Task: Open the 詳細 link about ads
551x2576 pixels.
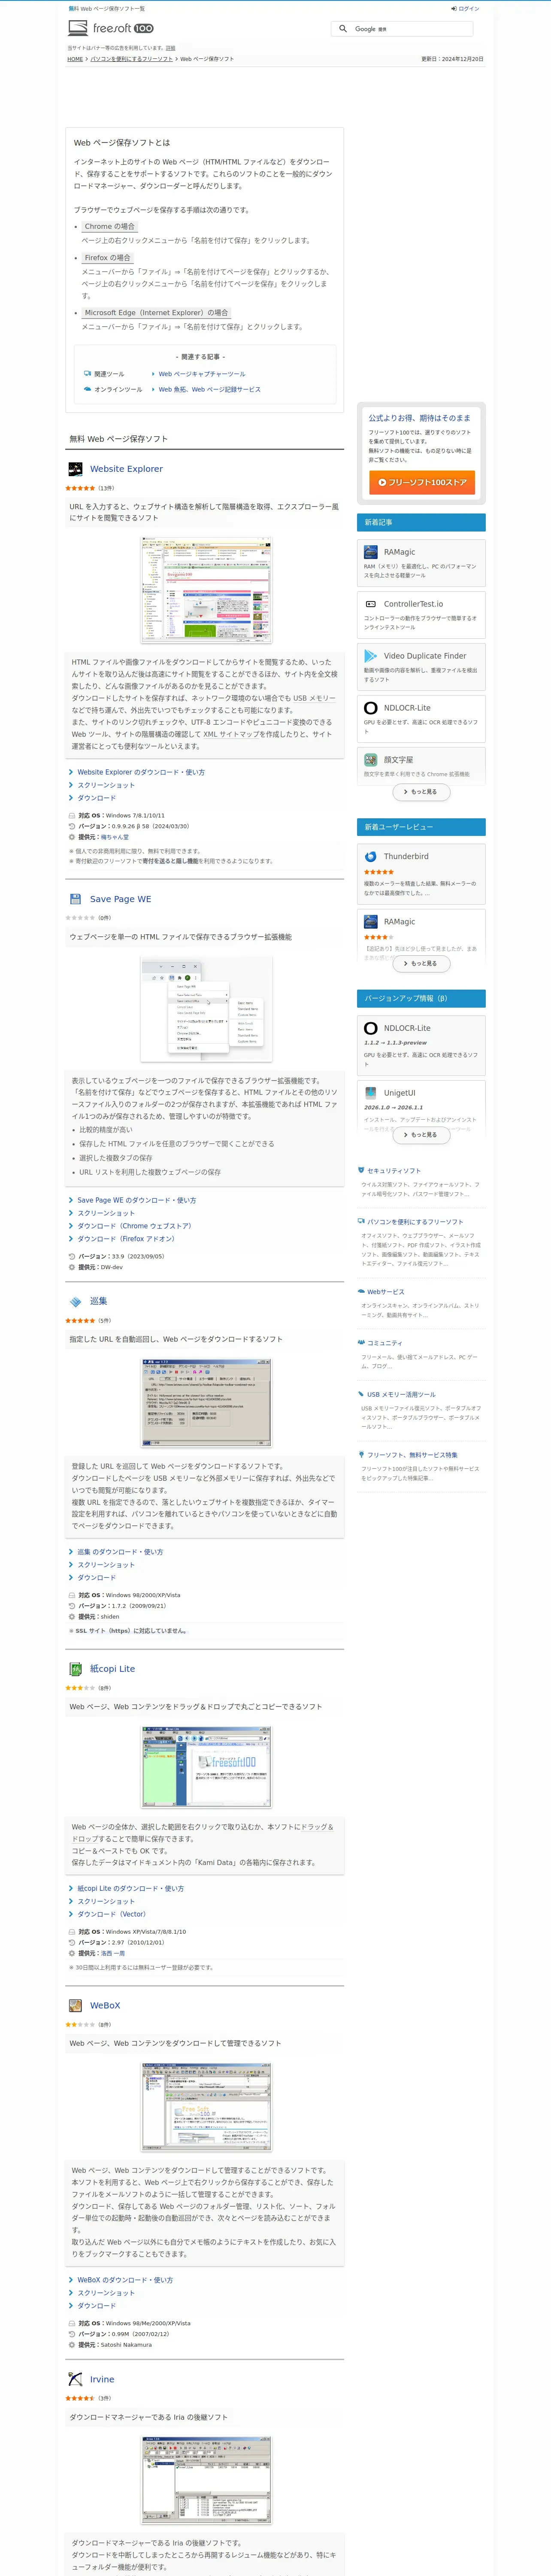Action: (170, 48)
